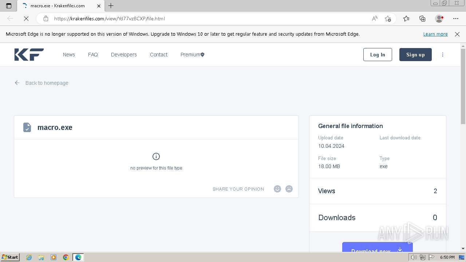Open Edge settings and more menu
Viewport: 466px width, 262px height.
pyautogui.click(x=456, y=19)
